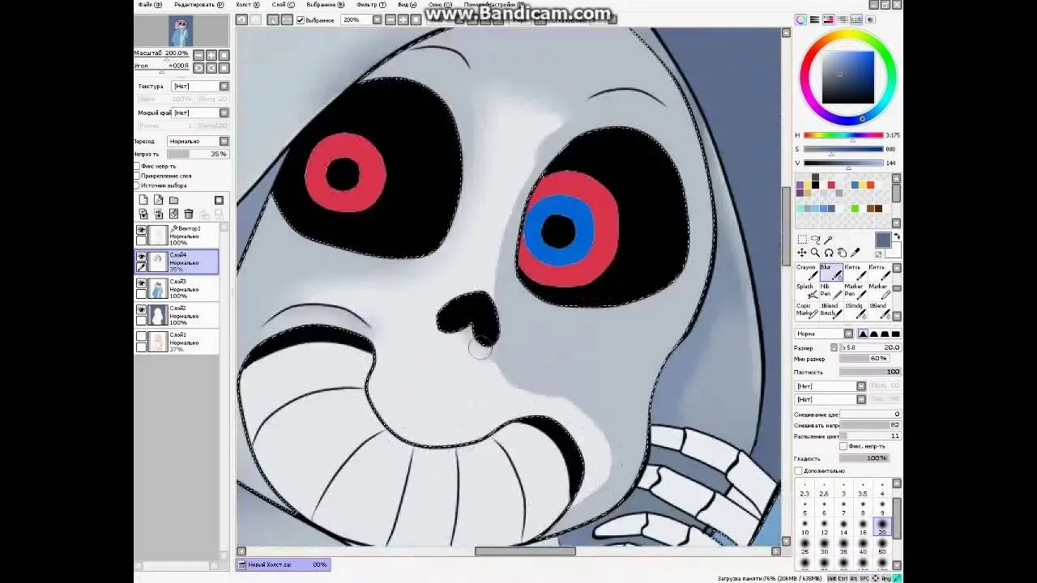Viewport: 1037px width, 583px height.
Task: Adjust the hue H slider
Action: pos(843,135)
